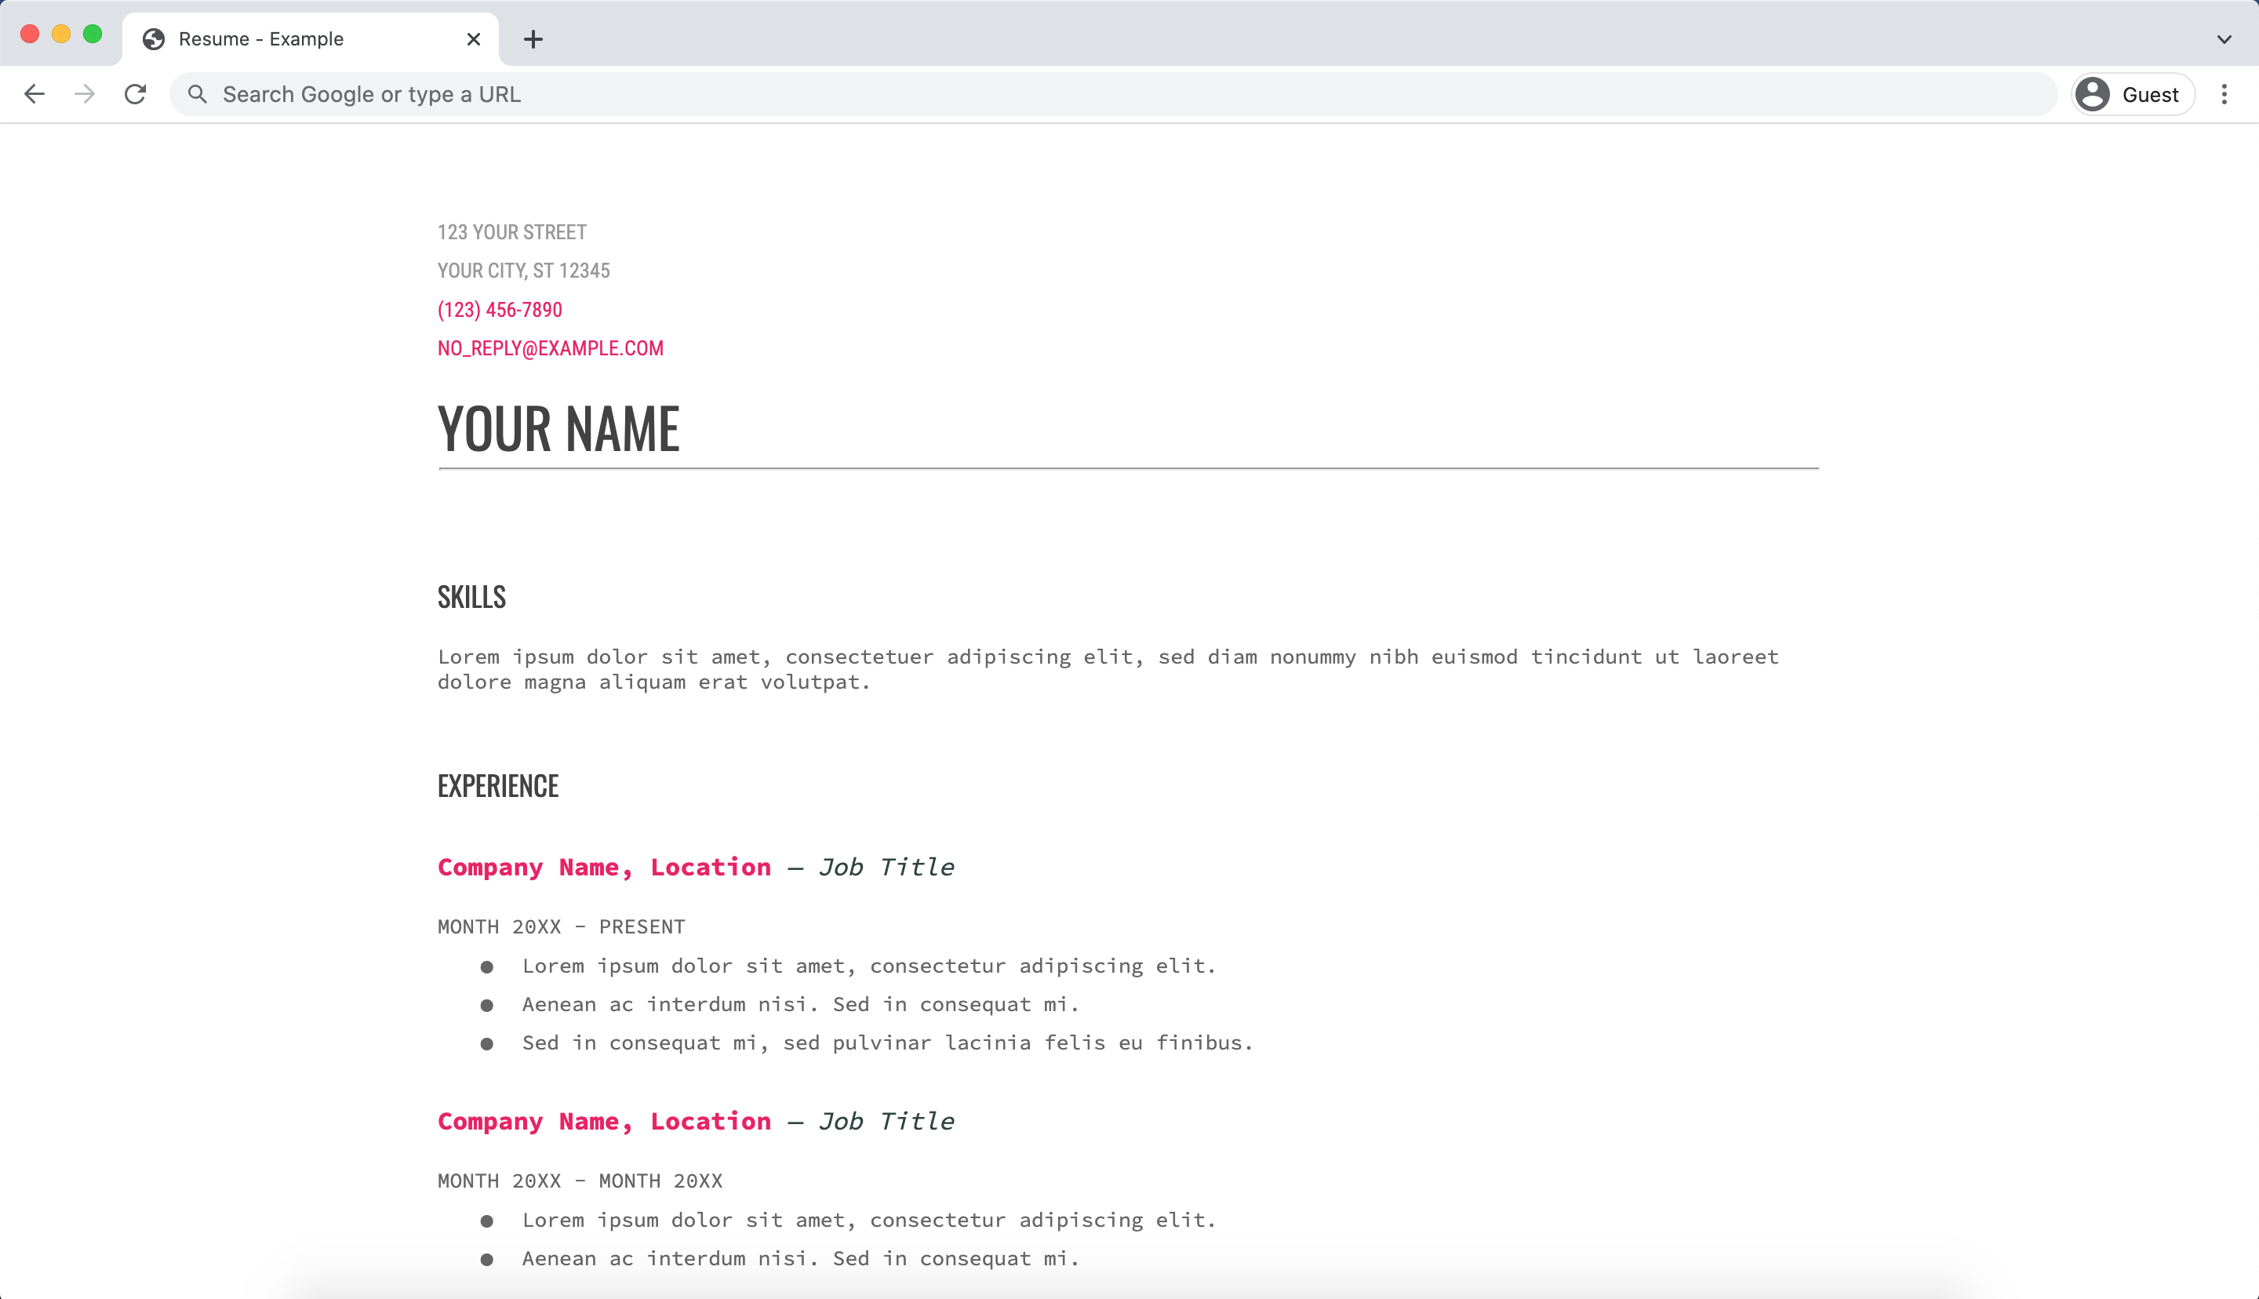Click the site favicon on the Resume tab

click(x=155, y=38)
